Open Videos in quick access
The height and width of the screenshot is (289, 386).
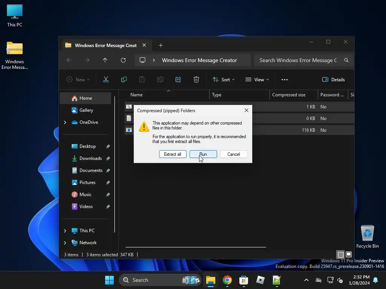[86, 207]
